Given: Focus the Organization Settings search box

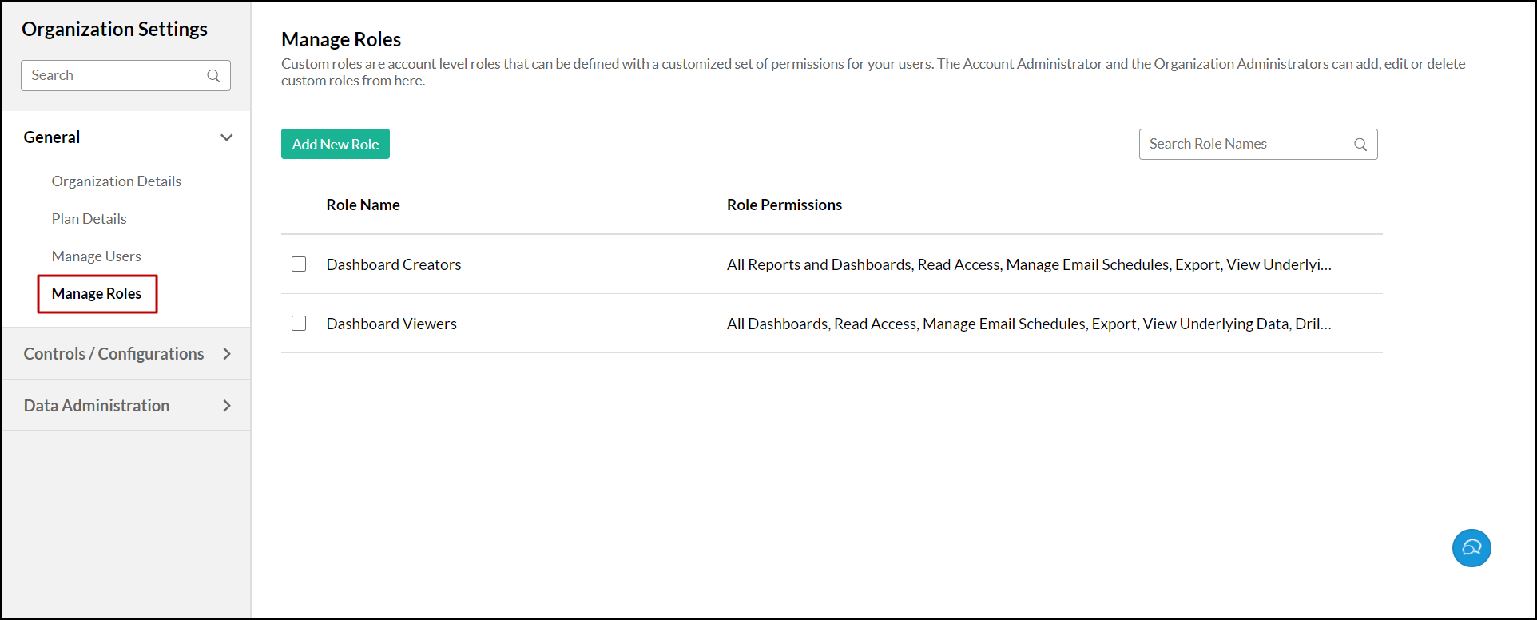Looking at the screenshot, I should coord(116,76).
